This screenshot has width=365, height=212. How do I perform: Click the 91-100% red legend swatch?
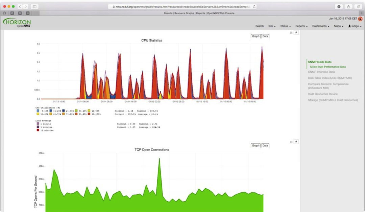click(x=89, y=114)
